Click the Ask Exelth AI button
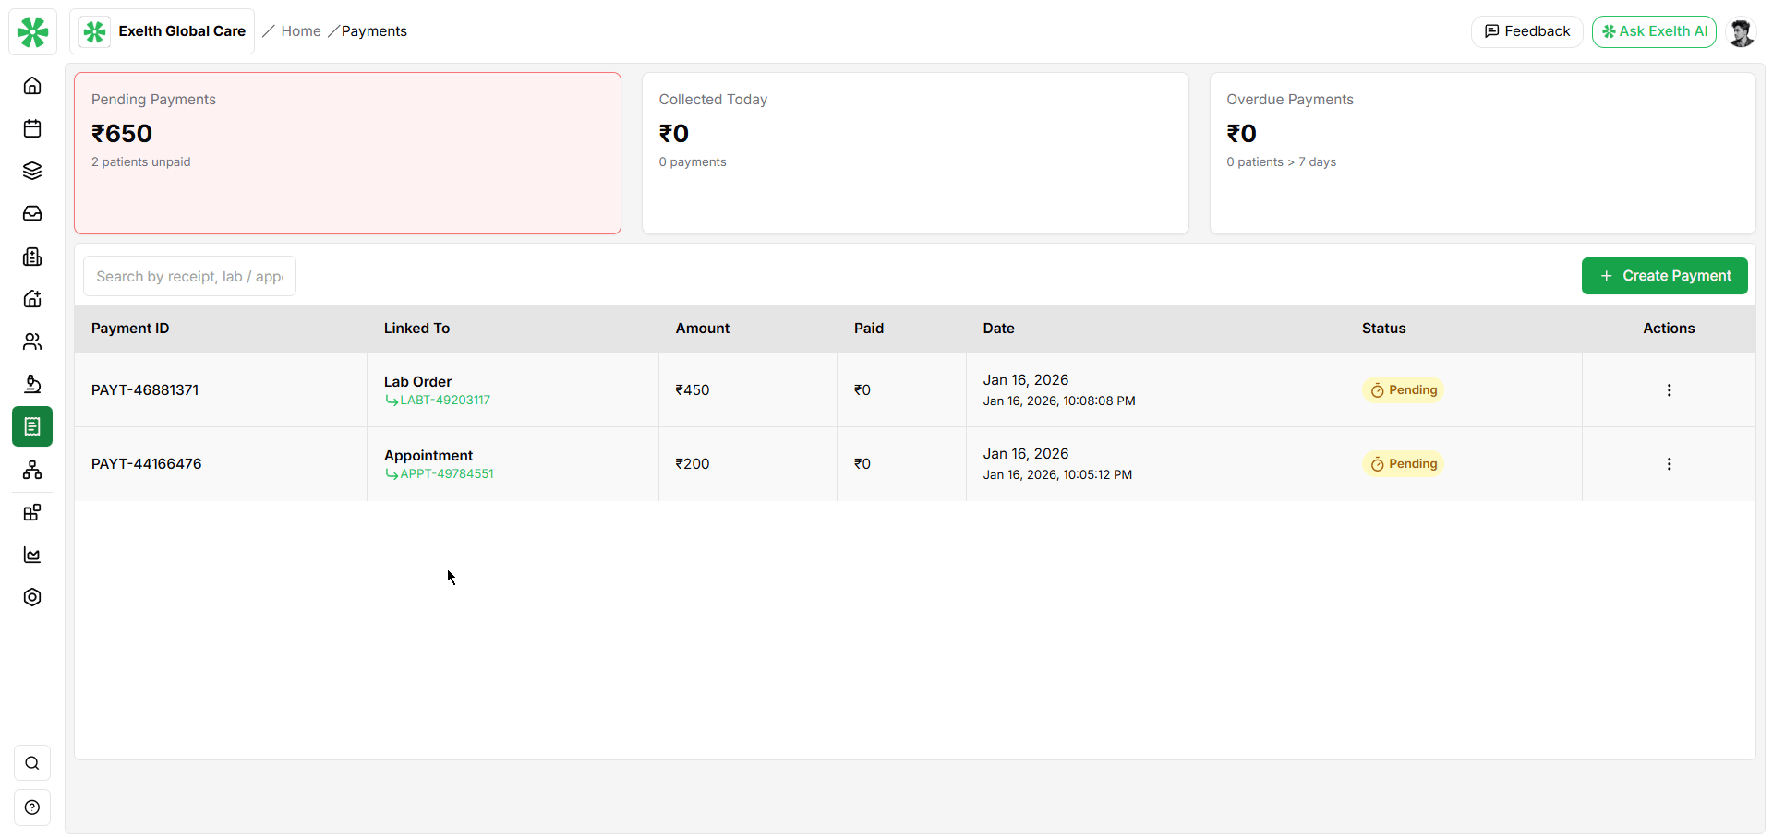 [1654, 30]
